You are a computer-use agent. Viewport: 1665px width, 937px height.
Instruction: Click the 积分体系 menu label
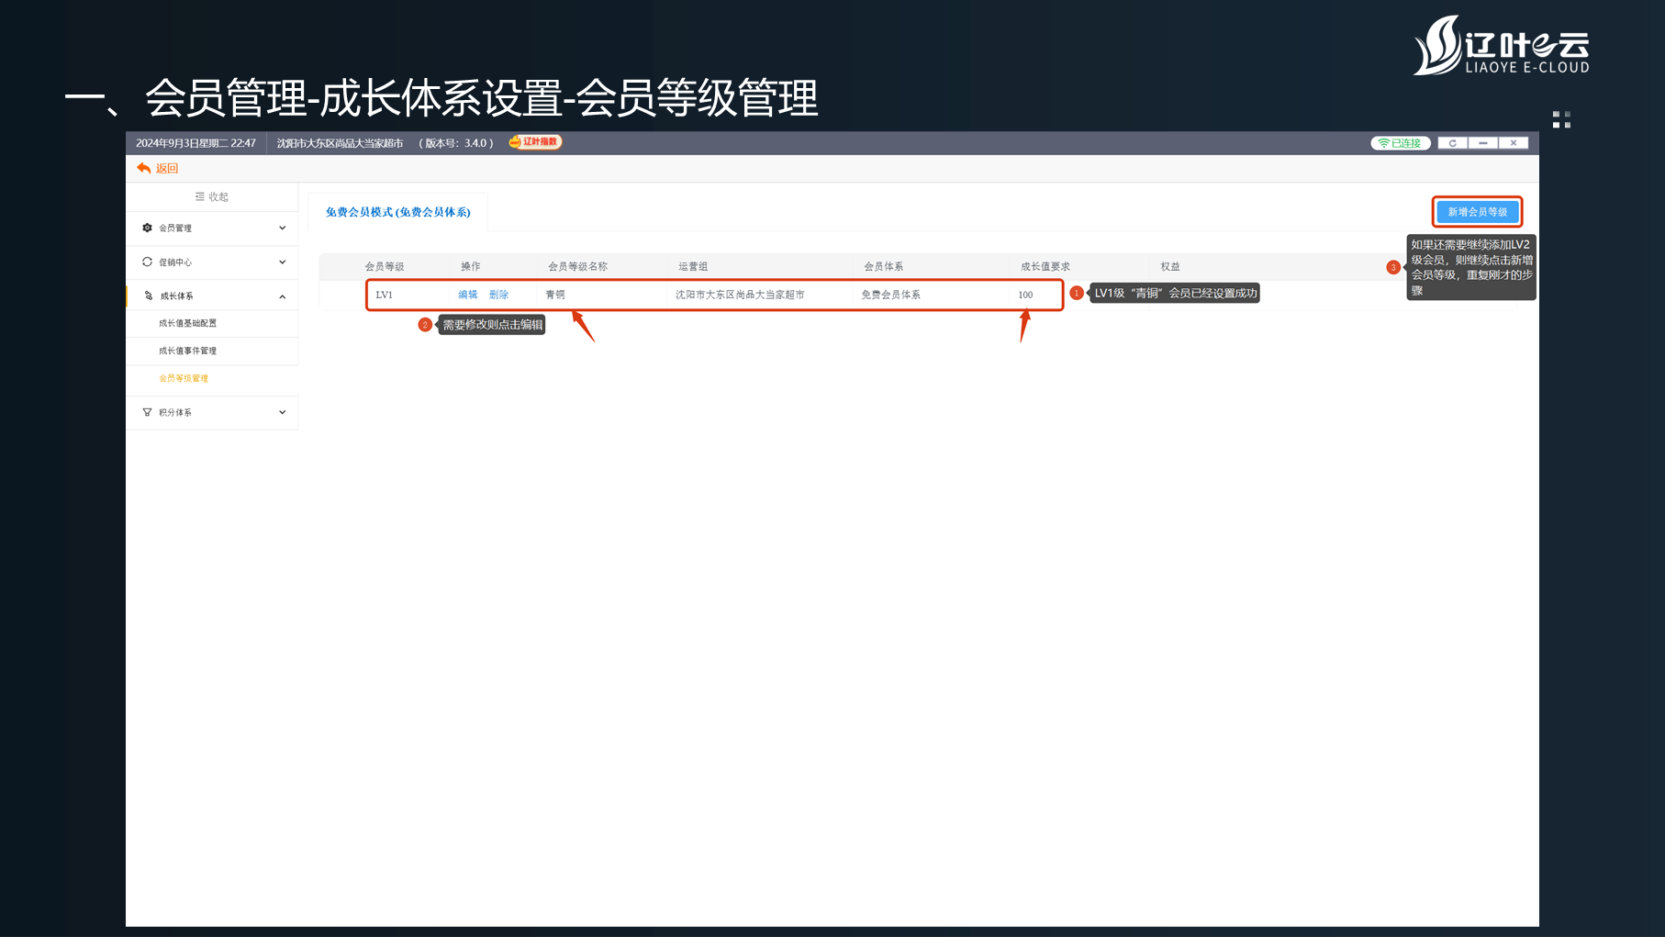(175, 412)
